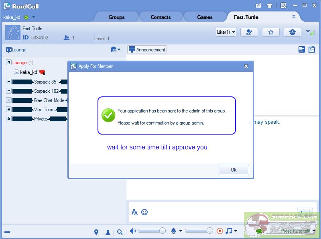The height and width of the screenshot is (239, 321).
Task: Click the send message enter button
Action: coord(305,212)
